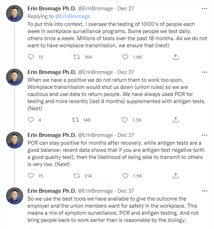214x229 pixels.
Task: Share the first tweet about testing context
Action: 175,57
